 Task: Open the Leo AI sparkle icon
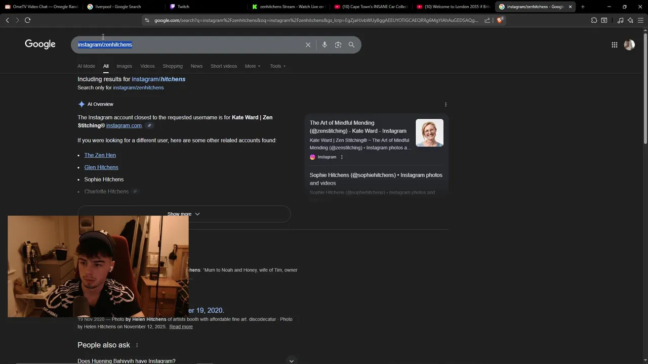coord(630,20)
